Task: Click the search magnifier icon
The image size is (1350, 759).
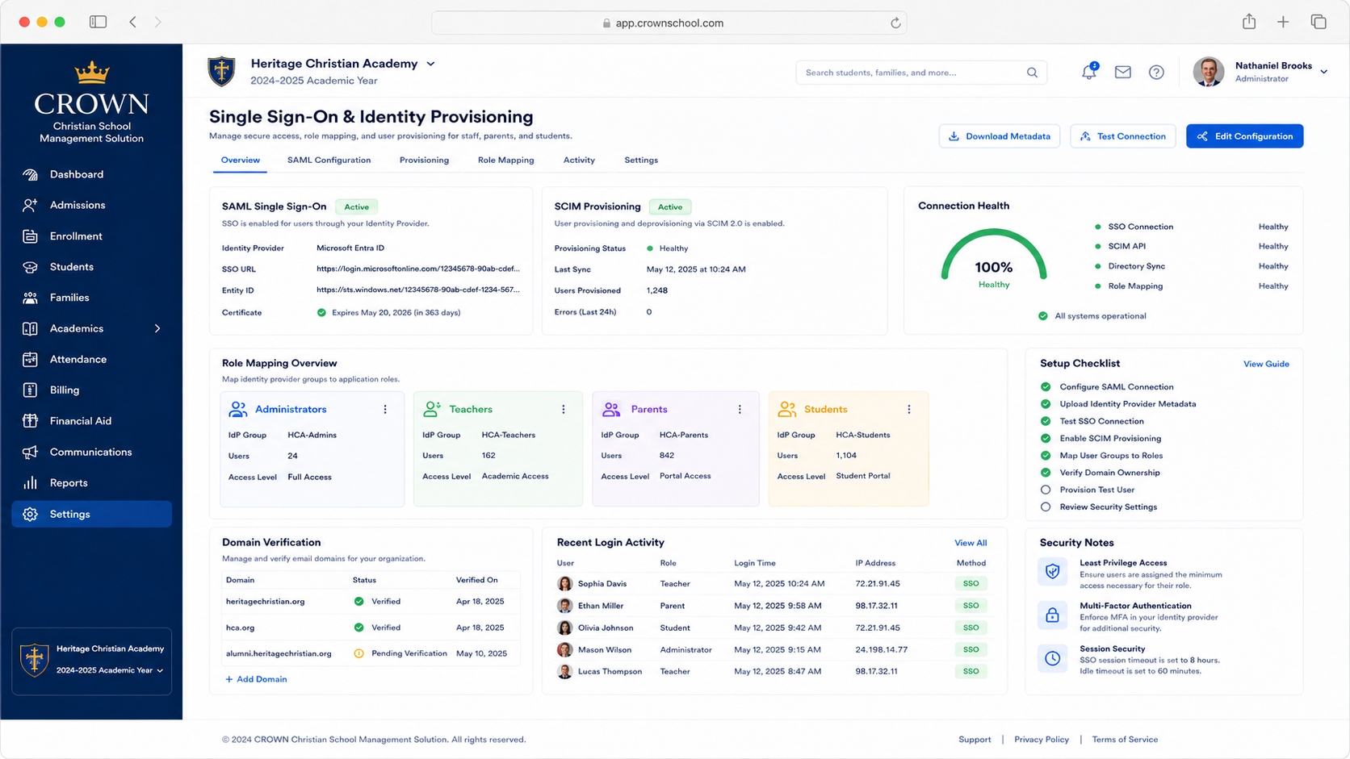Action: click(x=1032, y=73)
